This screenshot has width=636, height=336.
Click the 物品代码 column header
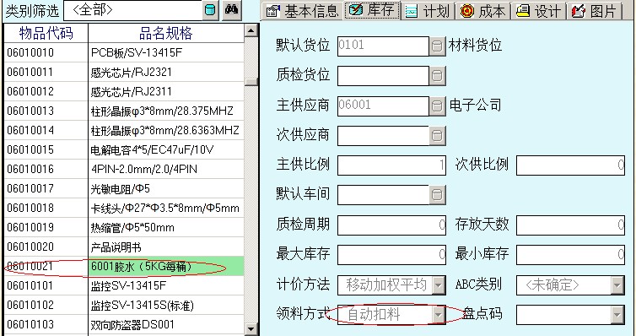pos(46,33)
